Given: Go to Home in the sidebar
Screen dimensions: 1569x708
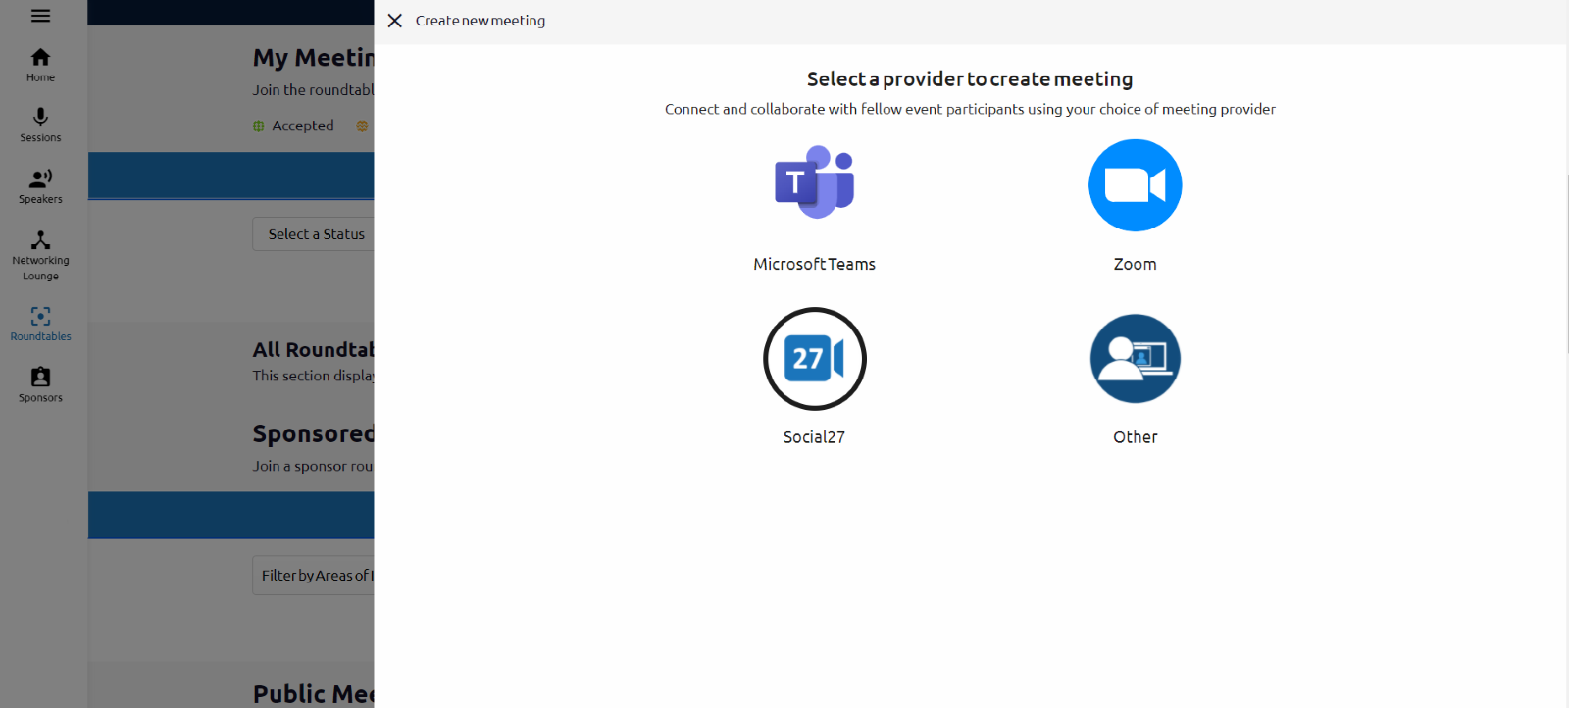Looking at the screenshot, I should (40, 66).
